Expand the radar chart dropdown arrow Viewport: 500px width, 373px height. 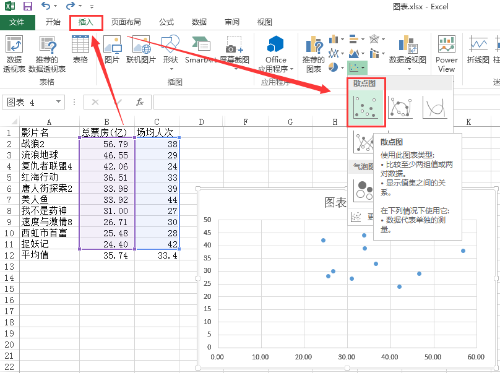point(383,39)
